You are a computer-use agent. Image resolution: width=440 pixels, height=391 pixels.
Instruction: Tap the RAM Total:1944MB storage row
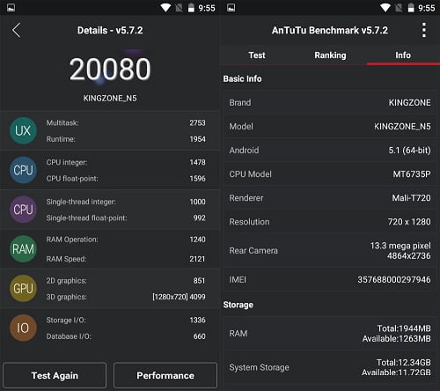click(330, 334)
